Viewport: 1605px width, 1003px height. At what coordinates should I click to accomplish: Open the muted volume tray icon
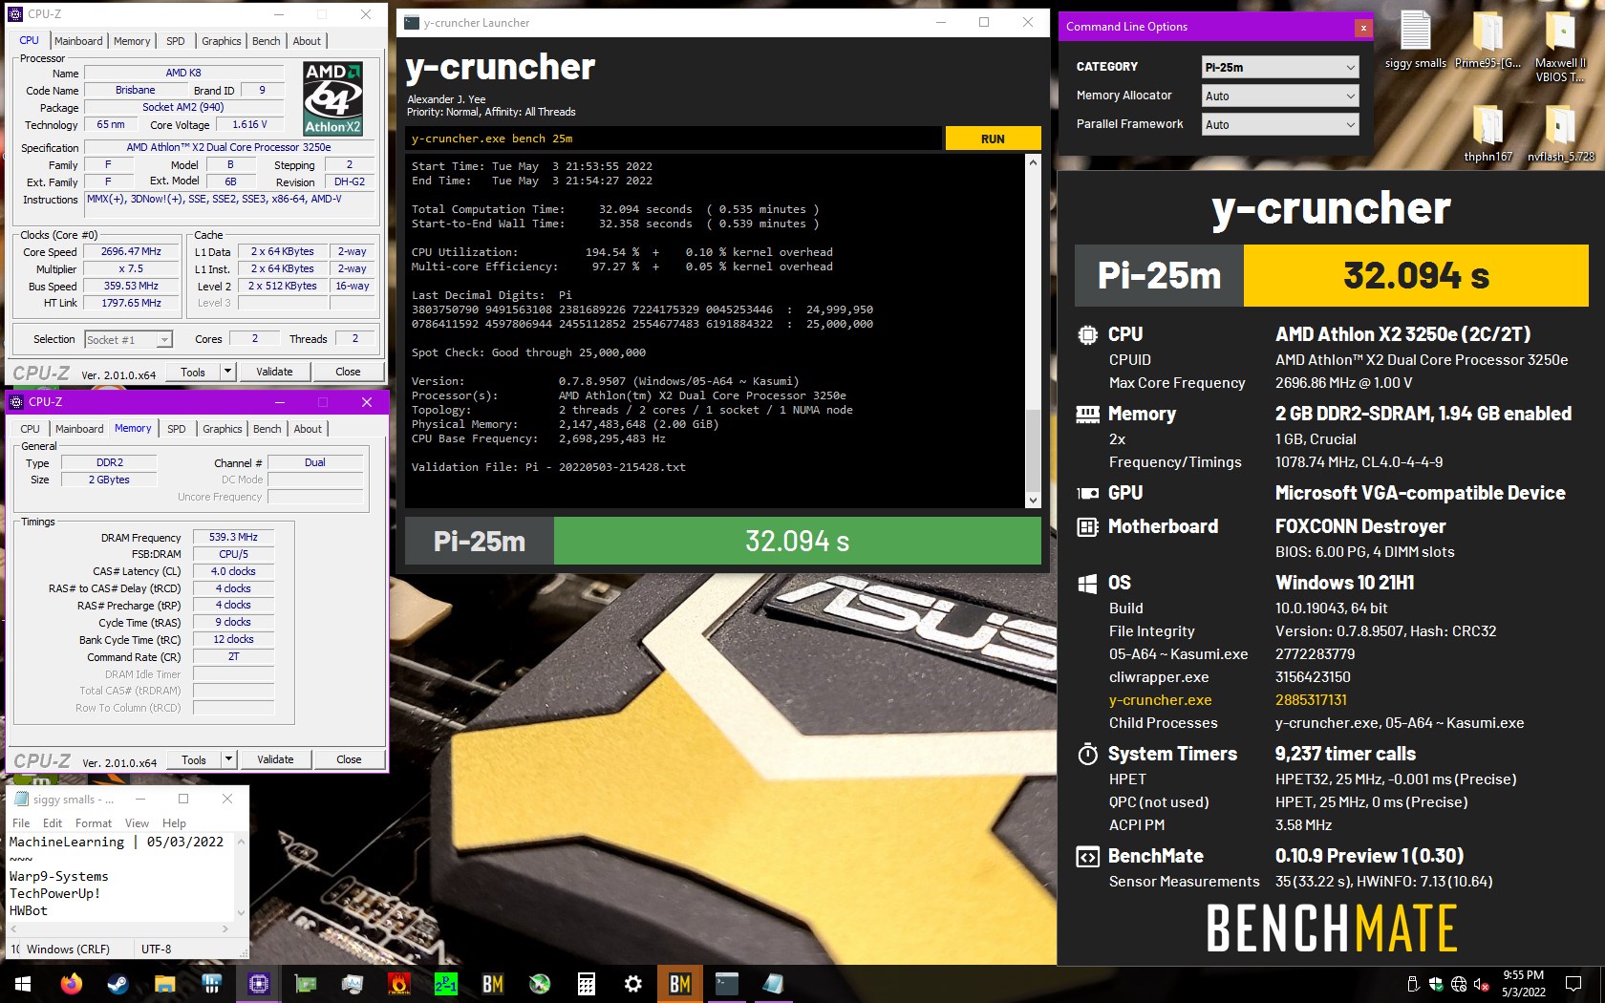(x=1482, y=984)
